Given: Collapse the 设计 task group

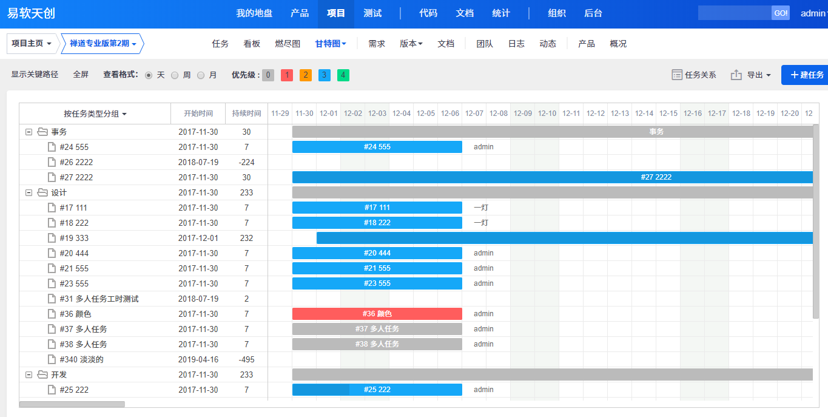Looking at the screenshot, I should pos(29,192).
